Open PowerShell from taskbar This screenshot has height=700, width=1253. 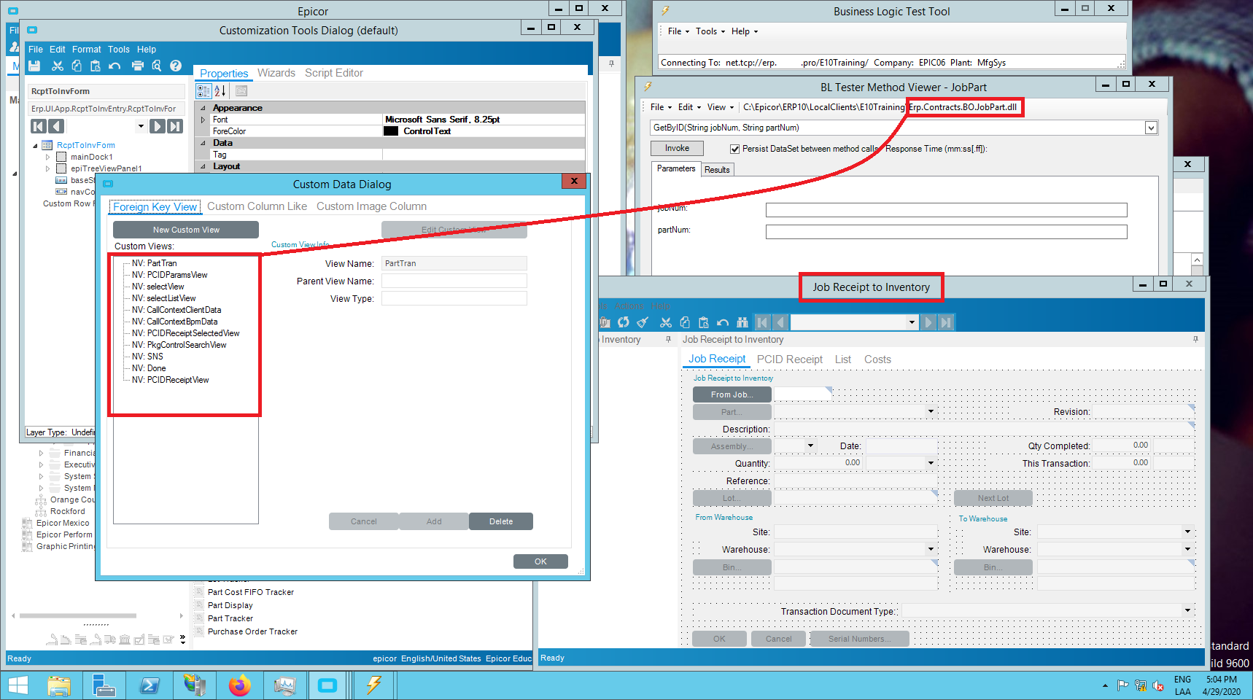pos(150,685)
